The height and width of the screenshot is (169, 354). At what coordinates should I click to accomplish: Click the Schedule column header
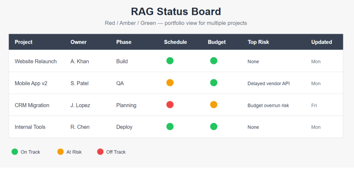pyautogui.click(x=175, y=42)
